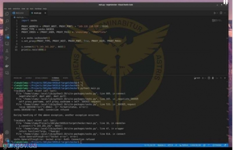Switch to the Ports panel tab
This screenshot has width=233, height=150.
(x=65, y=78)
